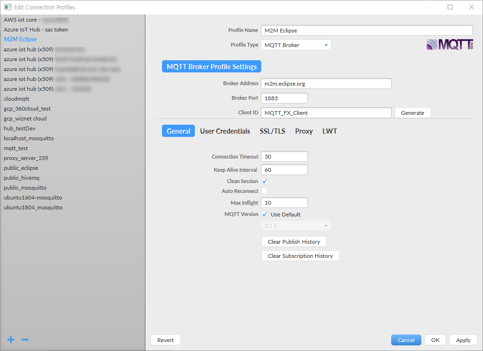Click the Max Inflight field
The width and height of the screenshot is (483, 351).
pos(284,203)
